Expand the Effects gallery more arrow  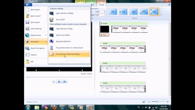click(161, 14)
